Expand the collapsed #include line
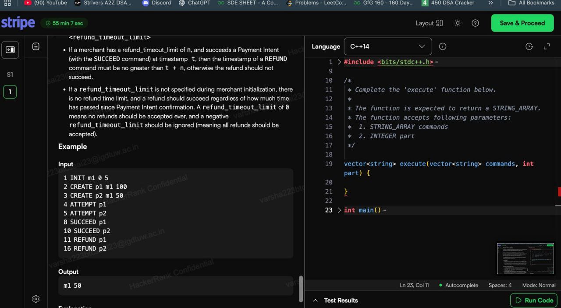561x308 pixels. click(339, 62)
